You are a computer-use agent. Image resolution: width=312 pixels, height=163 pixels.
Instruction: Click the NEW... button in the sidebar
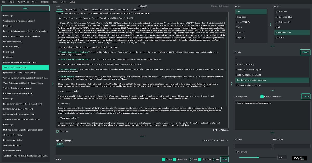(x=25, y=8)
